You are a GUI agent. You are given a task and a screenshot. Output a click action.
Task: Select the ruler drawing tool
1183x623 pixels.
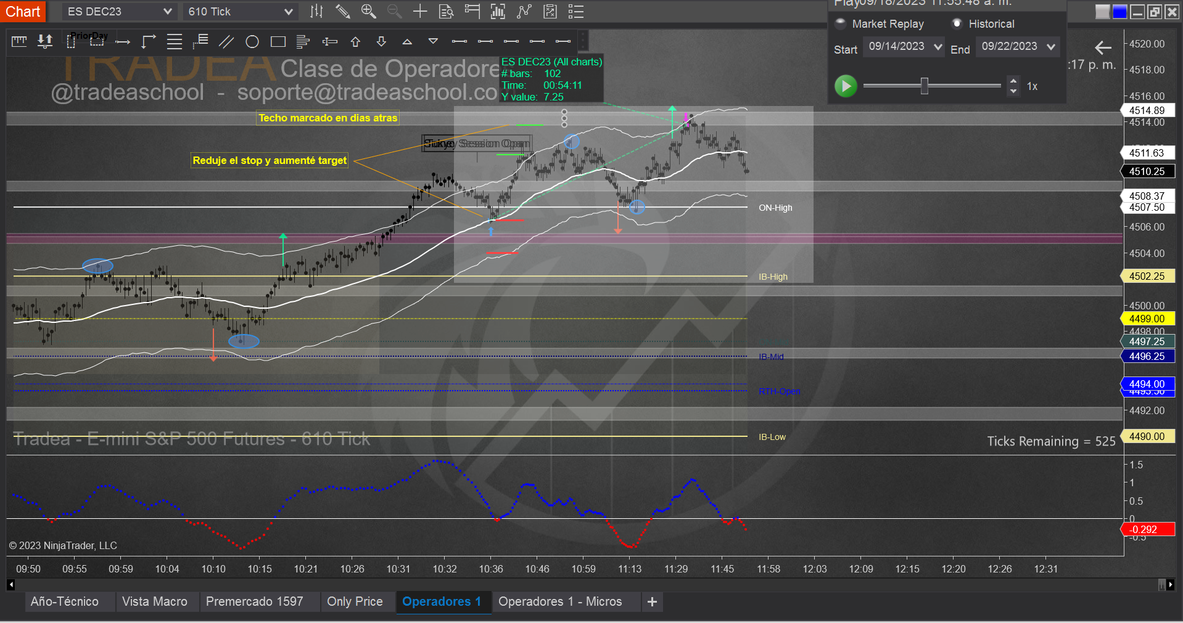19,41
